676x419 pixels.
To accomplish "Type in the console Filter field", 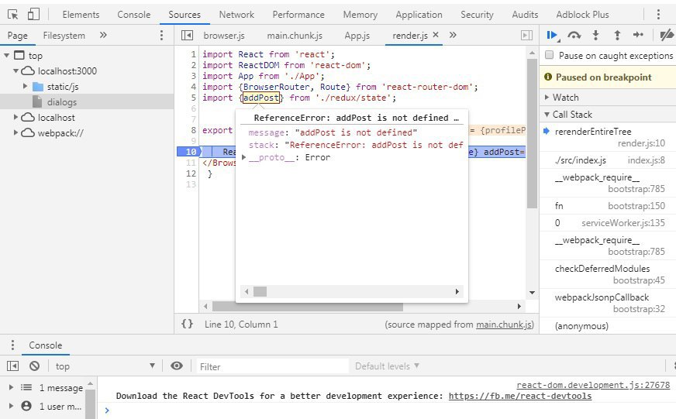I will 271,366.
